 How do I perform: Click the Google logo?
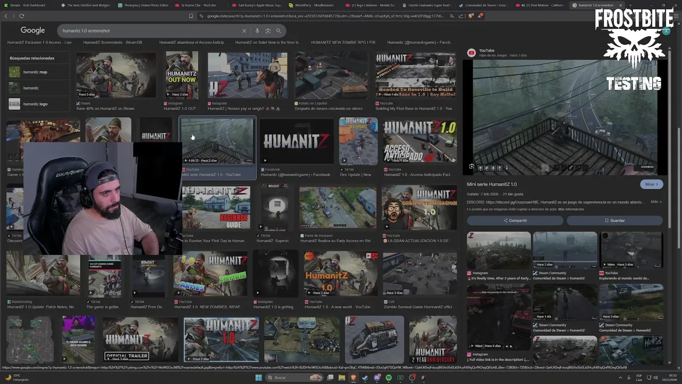33,31
